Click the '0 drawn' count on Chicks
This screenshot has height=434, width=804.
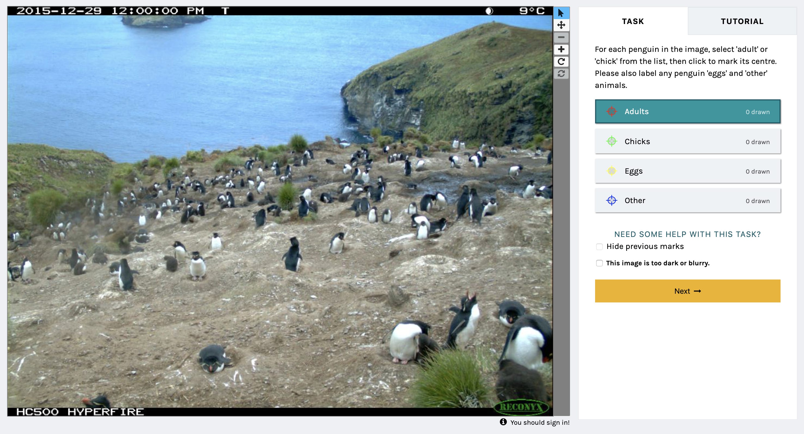tap(757, 142)
